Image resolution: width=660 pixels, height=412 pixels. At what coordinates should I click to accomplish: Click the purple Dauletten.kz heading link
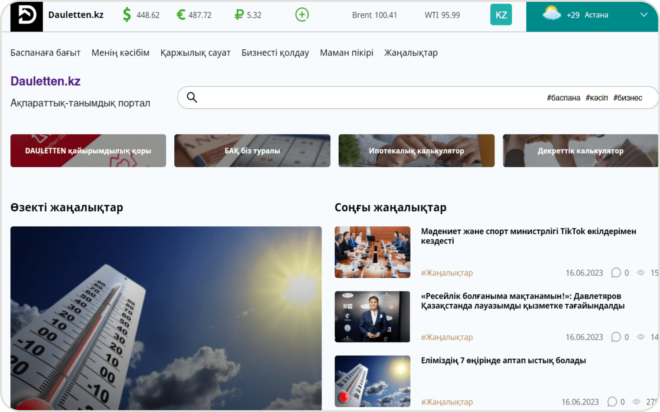click(45, 81)
